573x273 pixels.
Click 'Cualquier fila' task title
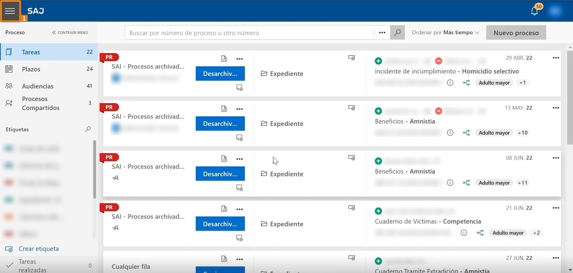pyautogui.click(x=131, y=266)
